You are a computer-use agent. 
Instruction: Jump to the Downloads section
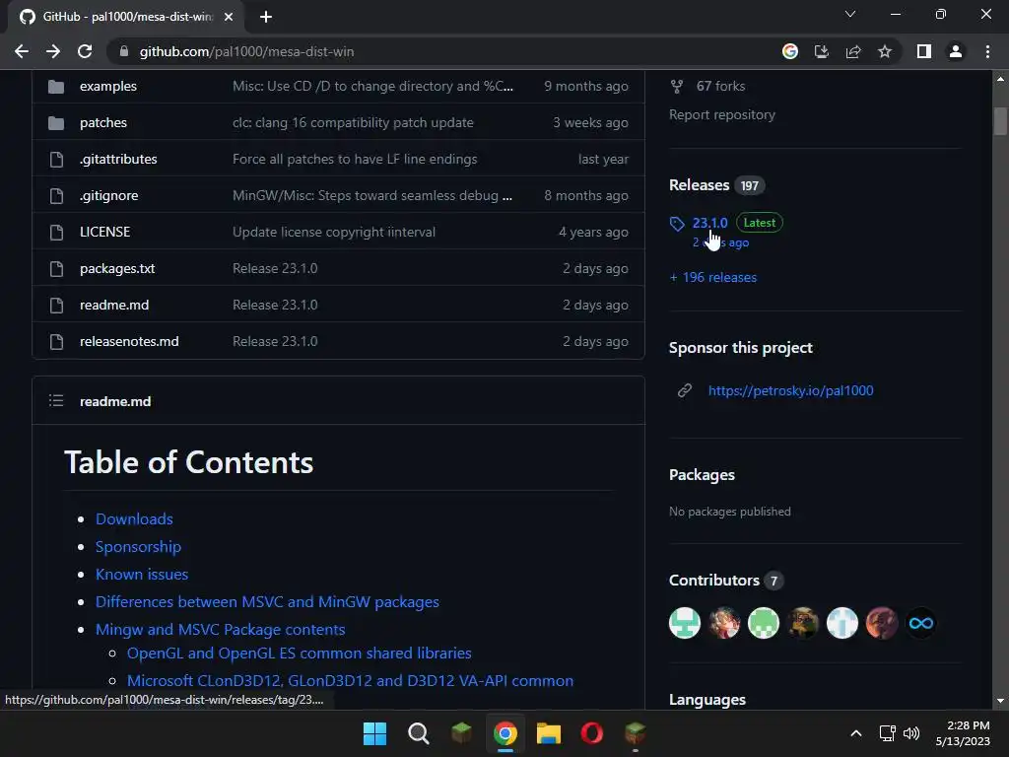pyautogui.click(x=134, y=518)
